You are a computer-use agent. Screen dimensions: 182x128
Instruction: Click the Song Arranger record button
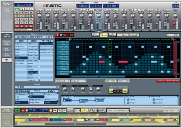pyautogui.click(x=23, y=111)
